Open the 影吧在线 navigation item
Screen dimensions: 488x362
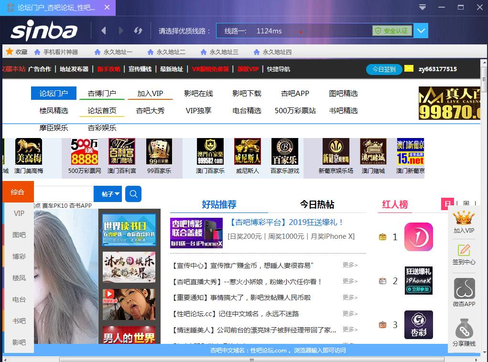(x=198, y=93)
